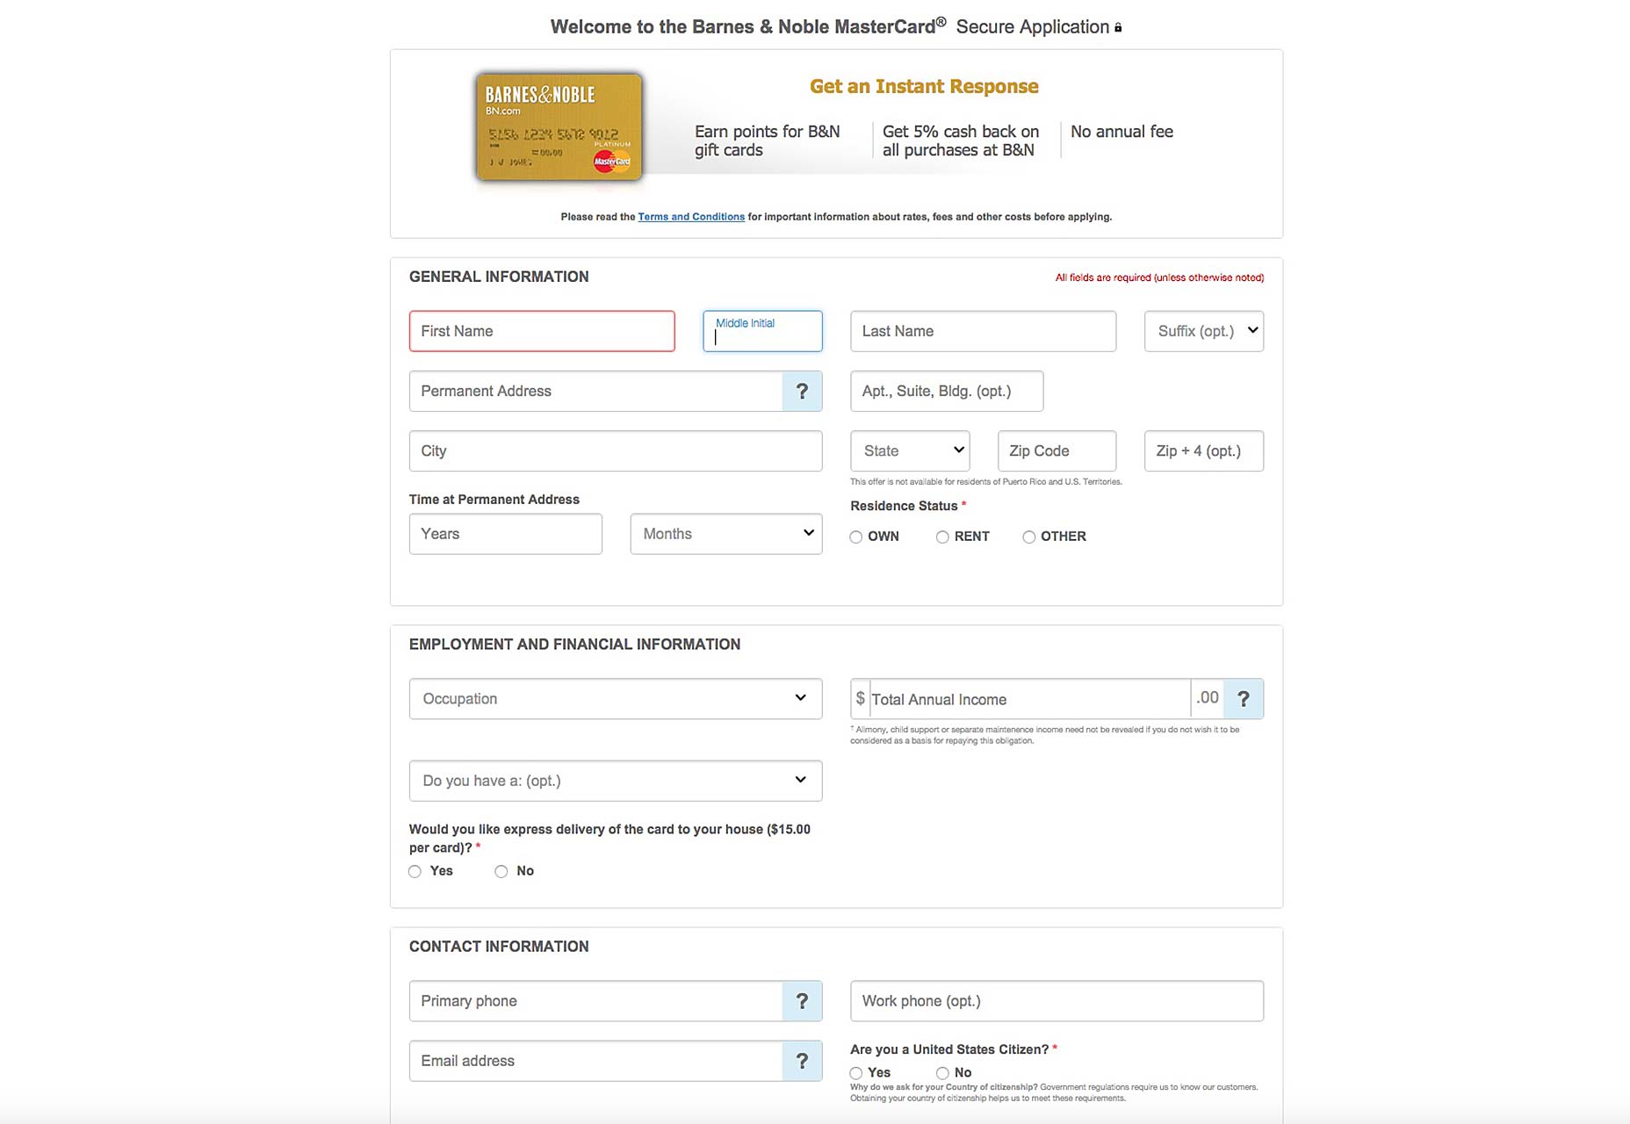The width and height of the screenshot is (1630, 1124).
Task: Select OTHER residence status
Action: tap(1029, 537)
